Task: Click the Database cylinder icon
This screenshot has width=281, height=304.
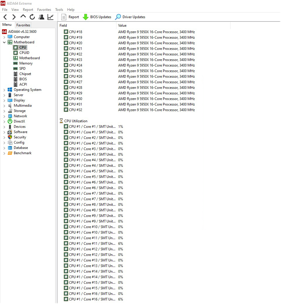Action: point(10,148)
